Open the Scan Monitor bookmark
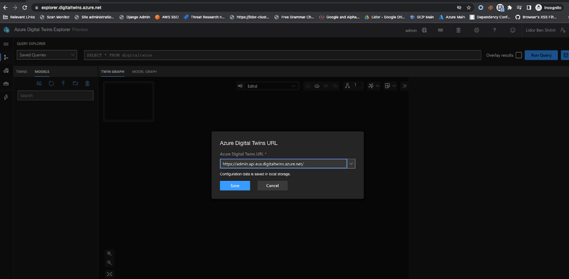 (55, 17)
